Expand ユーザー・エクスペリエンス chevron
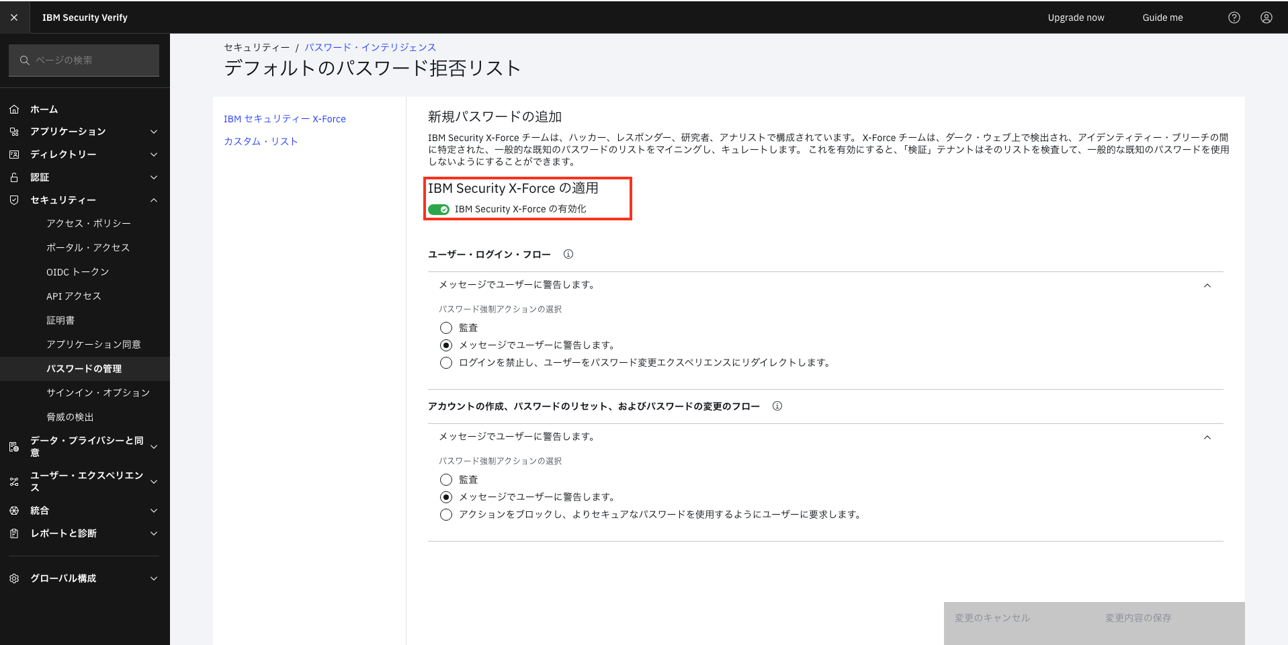Screen dimensions: 1288x645 pos(154,482)
